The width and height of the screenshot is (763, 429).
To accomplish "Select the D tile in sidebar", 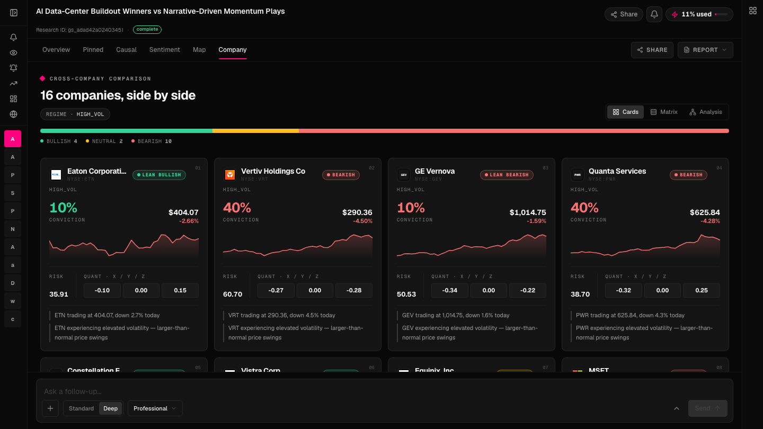I will pyautogui.click(x=13, y=283).
